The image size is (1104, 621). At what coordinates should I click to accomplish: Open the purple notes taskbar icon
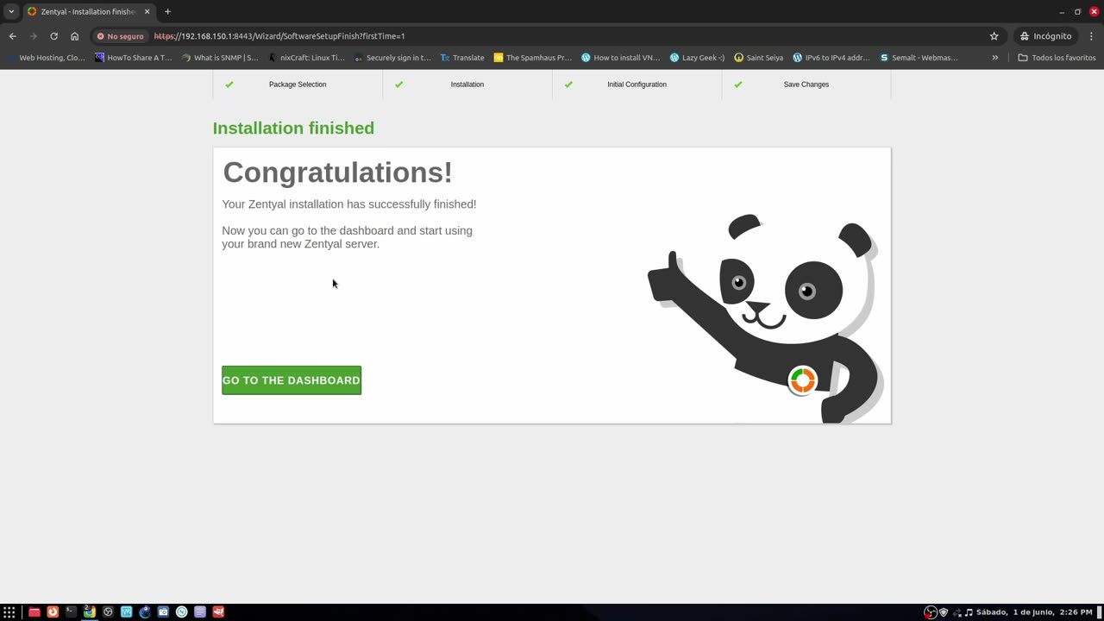200,612
